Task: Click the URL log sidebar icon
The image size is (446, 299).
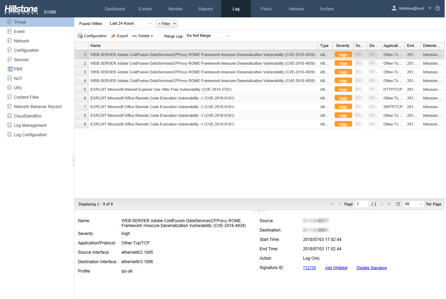Action: 10,88
